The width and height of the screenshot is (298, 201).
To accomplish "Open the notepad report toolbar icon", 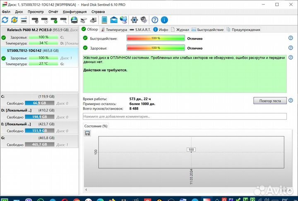I will (x=104, y=20).
